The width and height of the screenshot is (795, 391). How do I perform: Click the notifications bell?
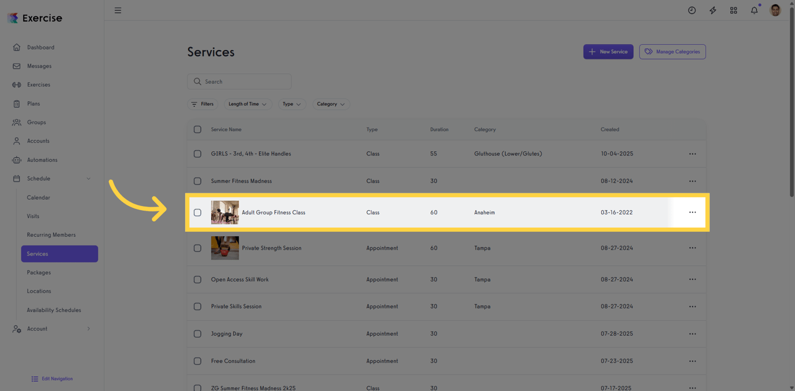coord(754,10)
